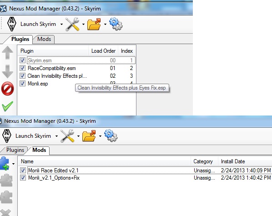Switch to Mods tab in upper window
Screen dimensions: 272x216
[44, 39]
